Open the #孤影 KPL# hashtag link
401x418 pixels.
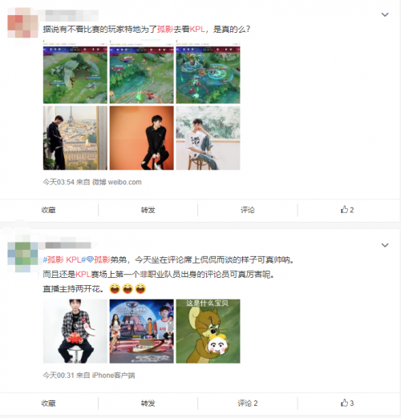(x=64, y=259)
